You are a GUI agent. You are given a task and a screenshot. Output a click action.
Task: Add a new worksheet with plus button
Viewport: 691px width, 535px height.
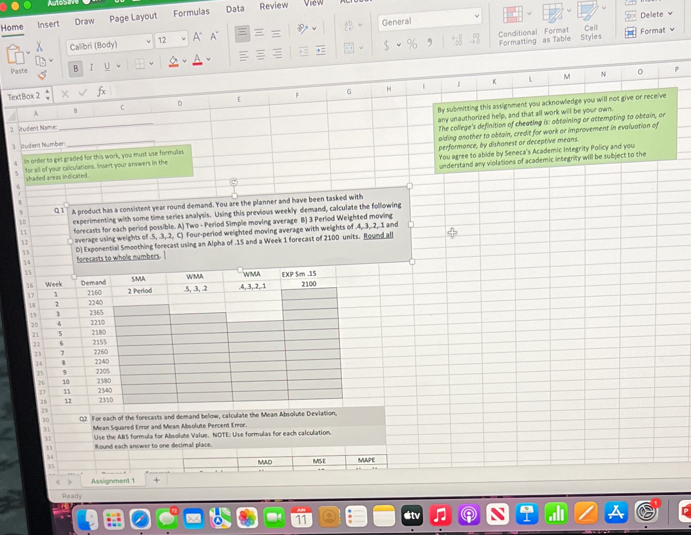(x=156, y=480)
